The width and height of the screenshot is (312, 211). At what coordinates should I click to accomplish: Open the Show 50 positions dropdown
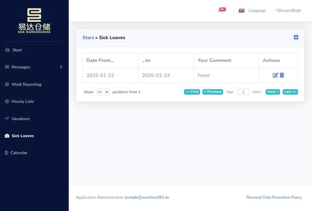pos(103,92)
